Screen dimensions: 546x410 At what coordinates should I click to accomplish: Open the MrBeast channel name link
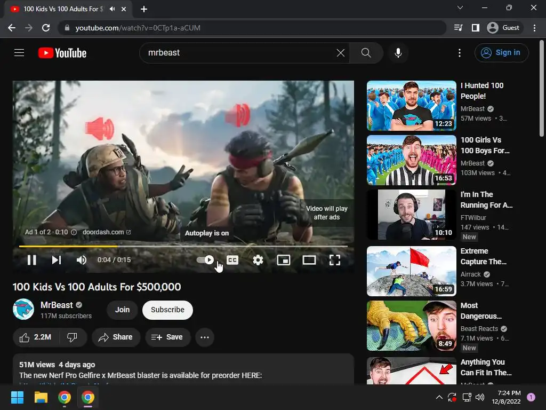(57, 305)
